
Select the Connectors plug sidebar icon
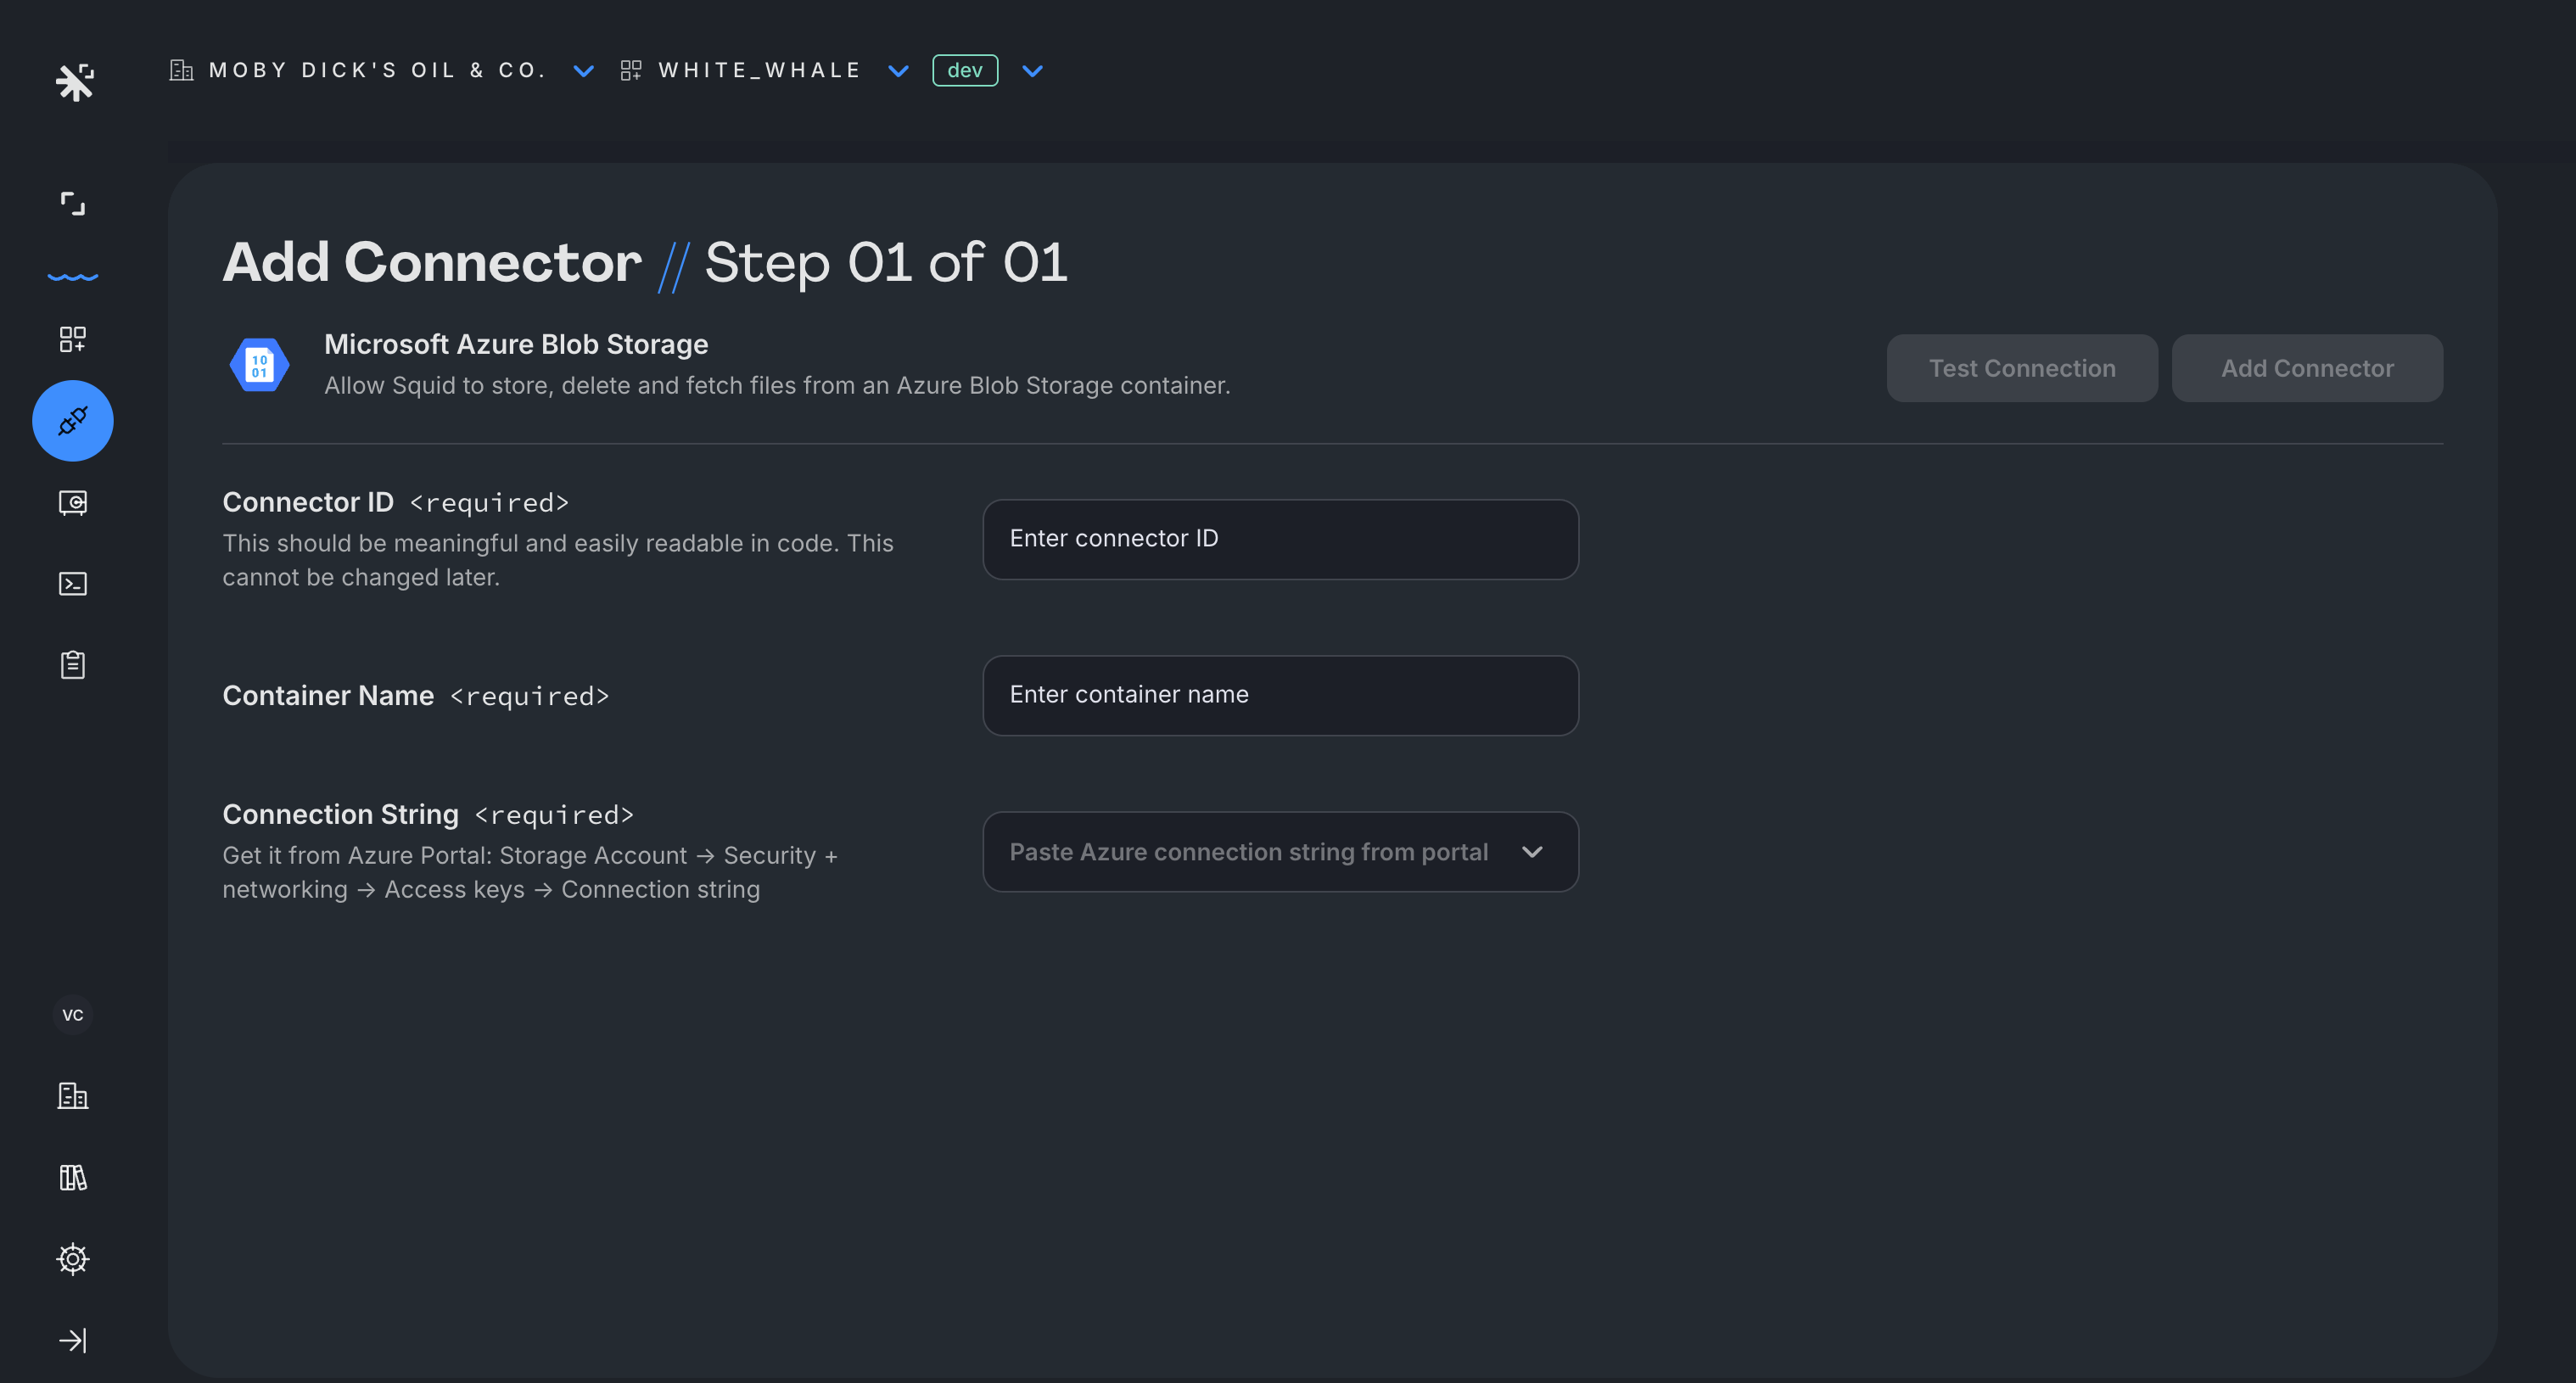pos(73,421)
